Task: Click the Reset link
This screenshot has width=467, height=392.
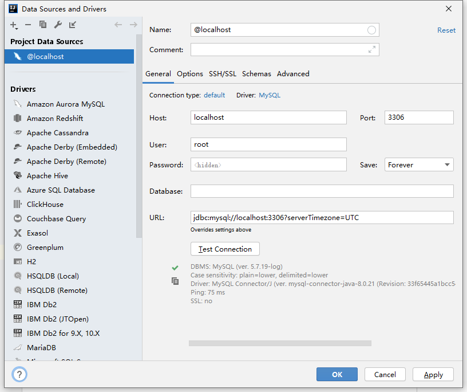Action: tap(446, 30)
